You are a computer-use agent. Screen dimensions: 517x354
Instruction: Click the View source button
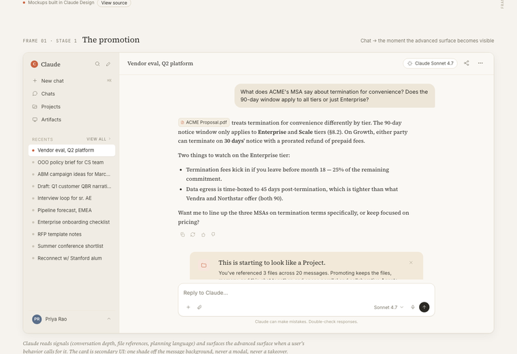tap(114, 3)
